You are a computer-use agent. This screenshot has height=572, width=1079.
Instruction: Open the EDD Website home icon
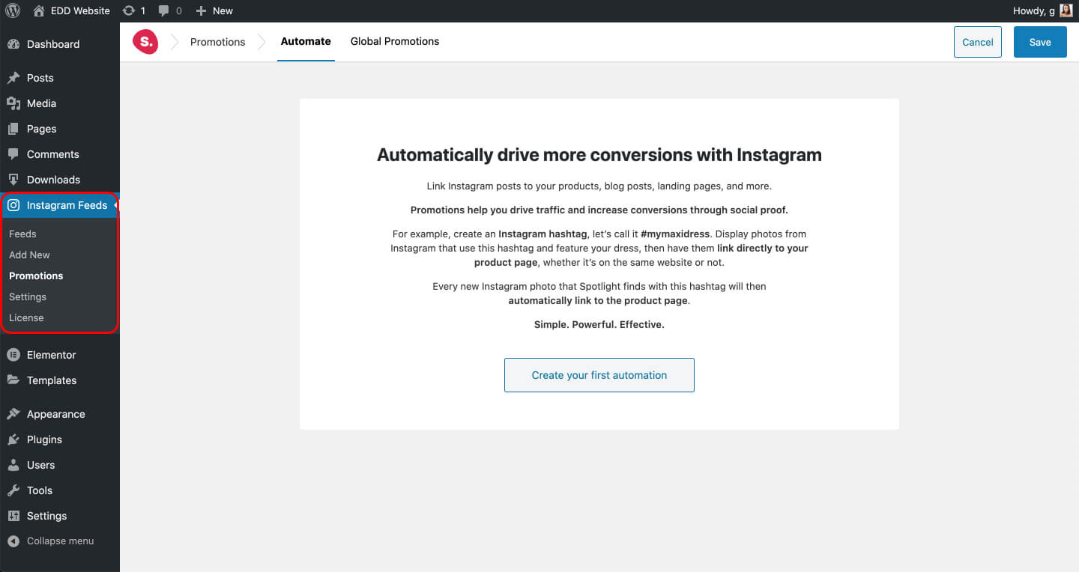point(40,10)
